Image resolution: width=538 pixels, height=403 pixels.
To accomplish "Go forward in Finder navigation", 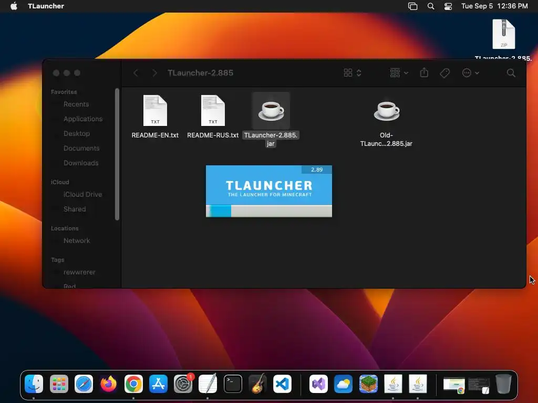I will tap(154, 72).
